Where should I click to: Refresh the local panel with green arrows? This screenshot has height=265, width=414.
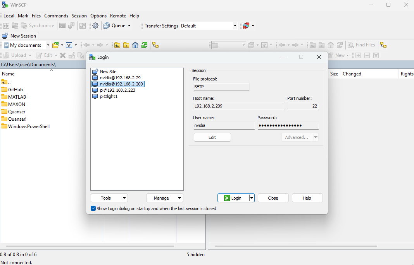pyautogui.click(x=144, y=45)
